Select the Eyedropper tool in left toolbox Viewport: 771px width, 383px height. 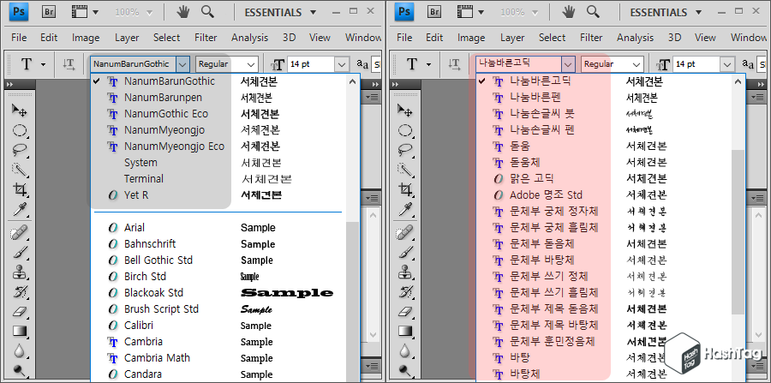pos(19,210)
